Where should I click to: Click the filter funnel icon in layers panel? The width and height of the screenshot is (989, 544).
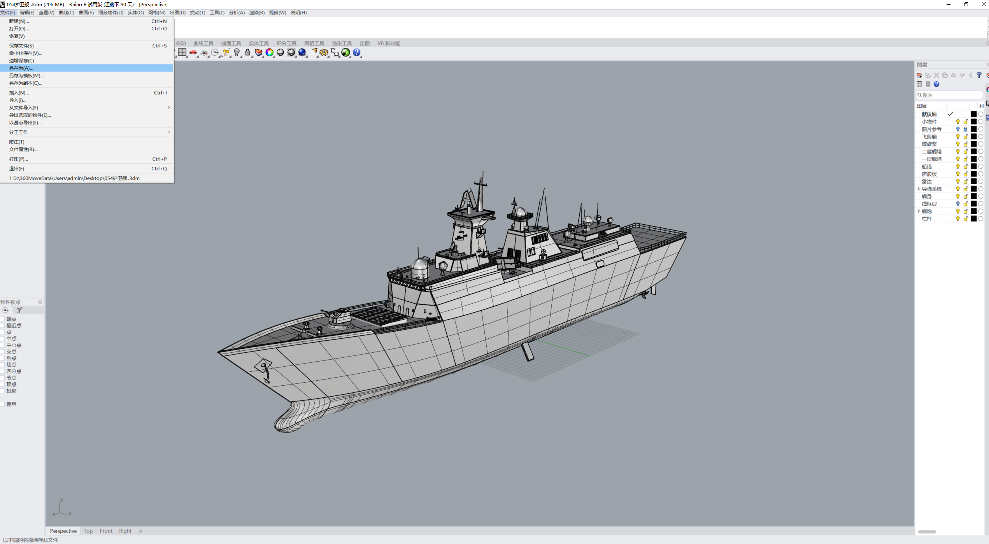point(979,75)
